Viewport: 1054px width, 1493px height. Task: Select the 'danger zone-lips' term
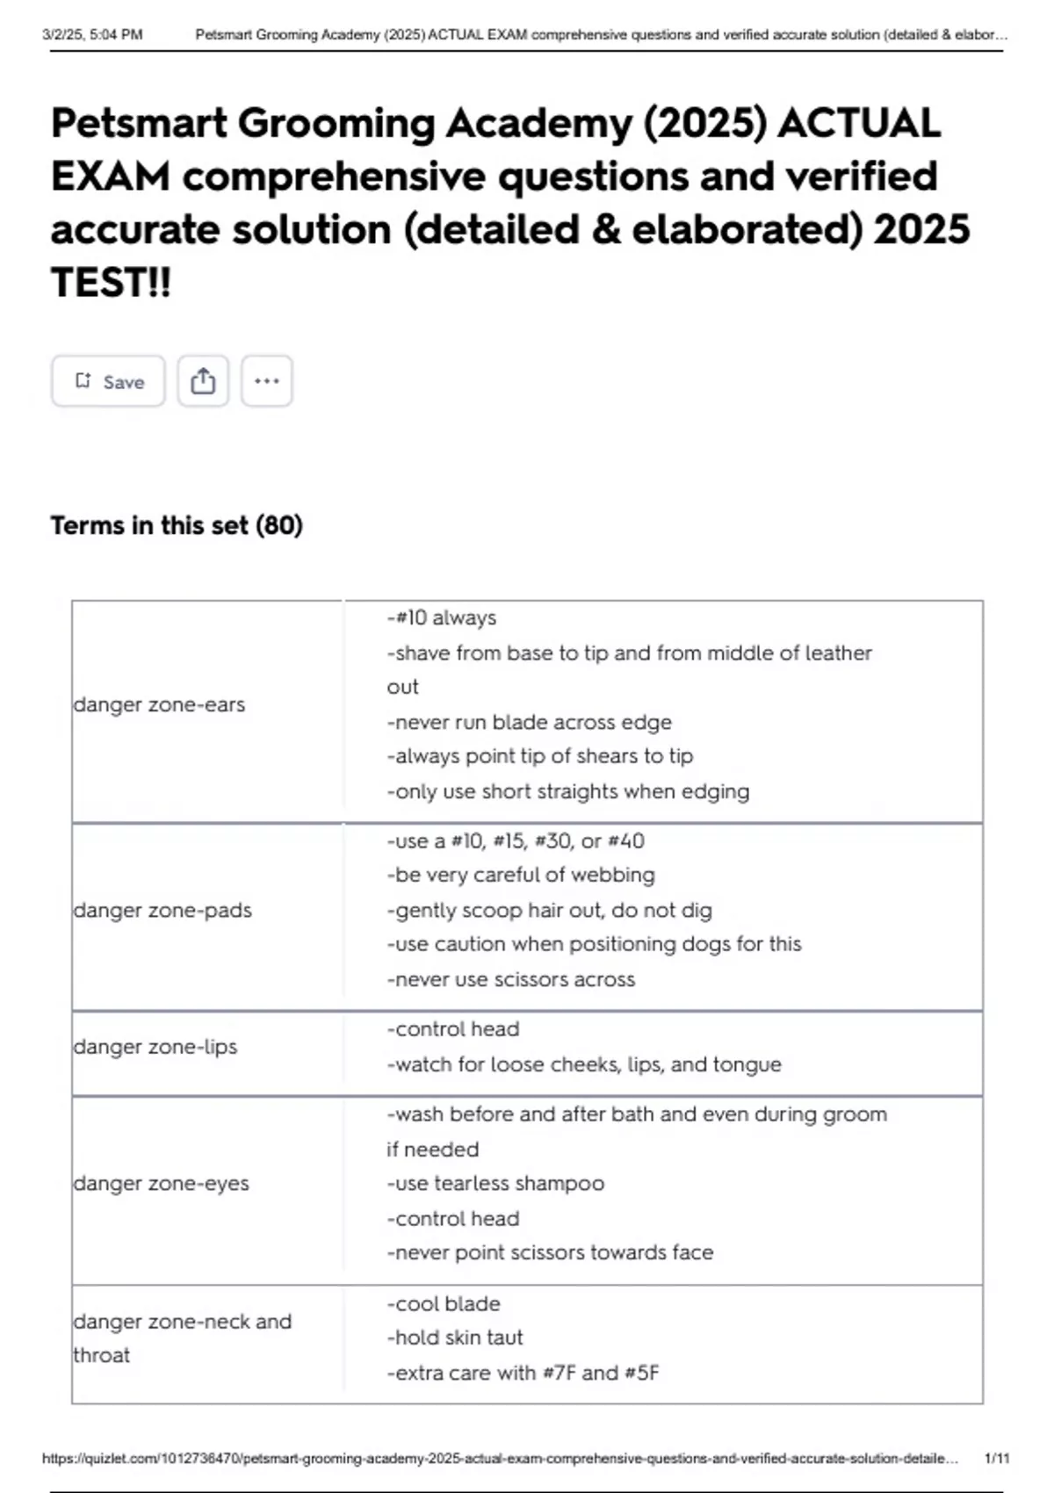coord(155,1047)
